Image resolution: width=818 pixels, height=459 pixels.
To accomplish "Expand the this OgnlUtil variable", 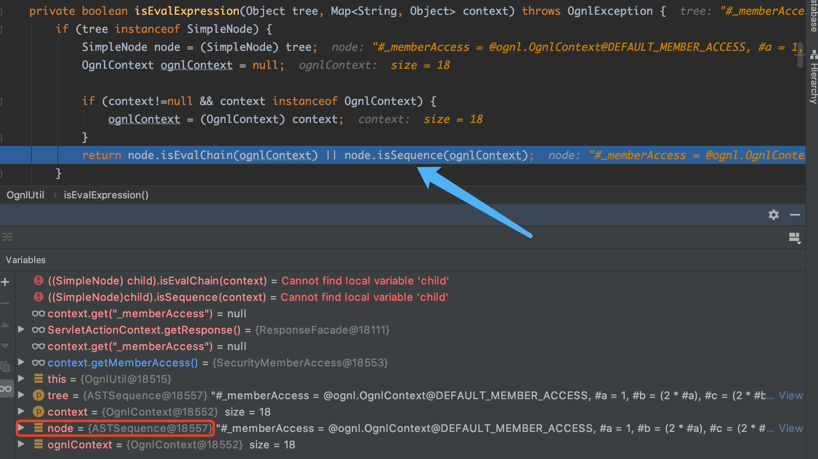I will (21, 379).
